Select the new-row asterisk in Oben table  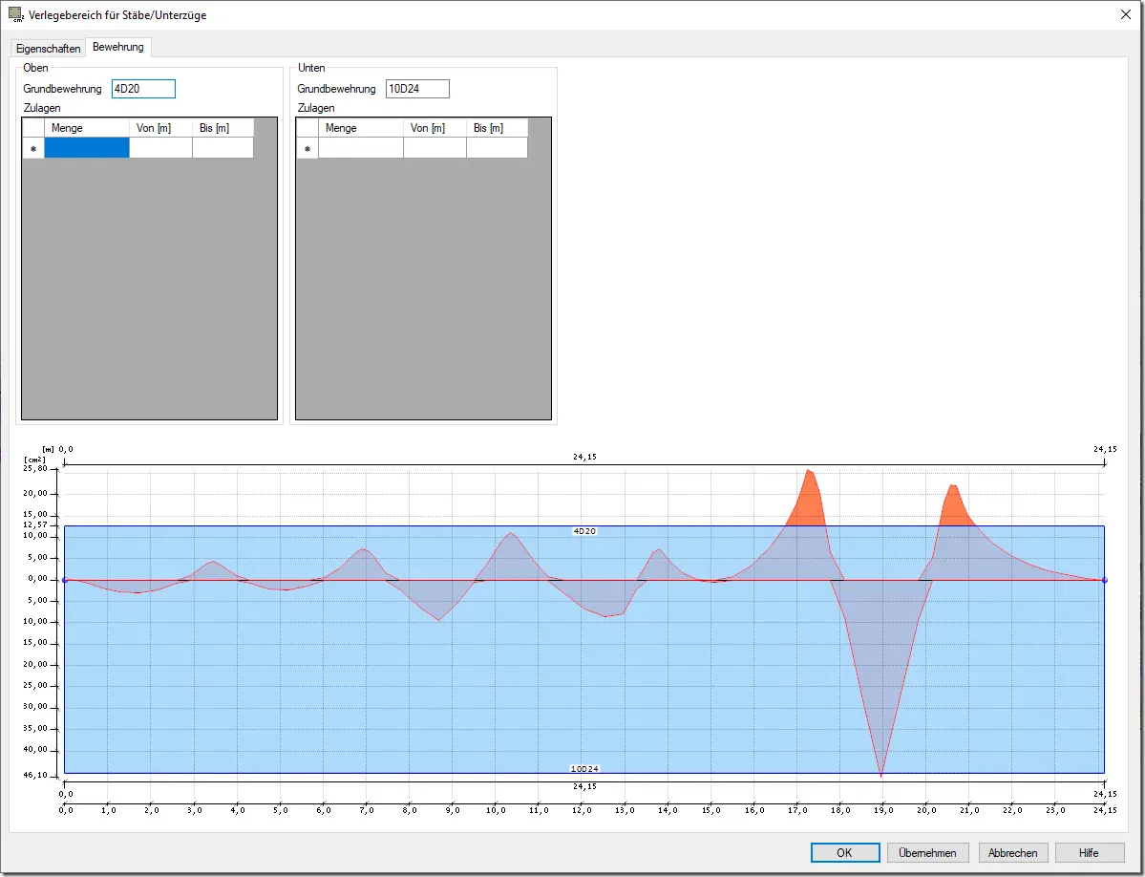[32, 148]
